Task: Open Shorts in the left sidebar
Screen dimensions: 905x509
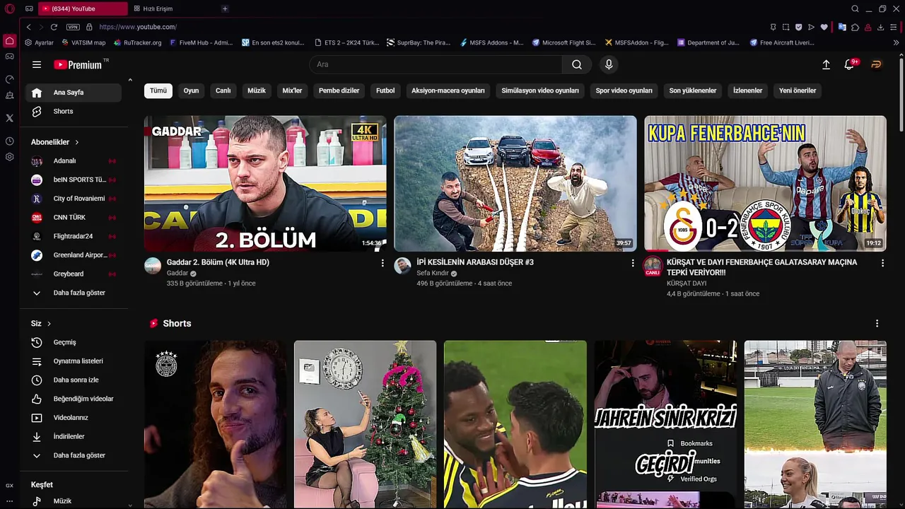Action: point(74,111)
